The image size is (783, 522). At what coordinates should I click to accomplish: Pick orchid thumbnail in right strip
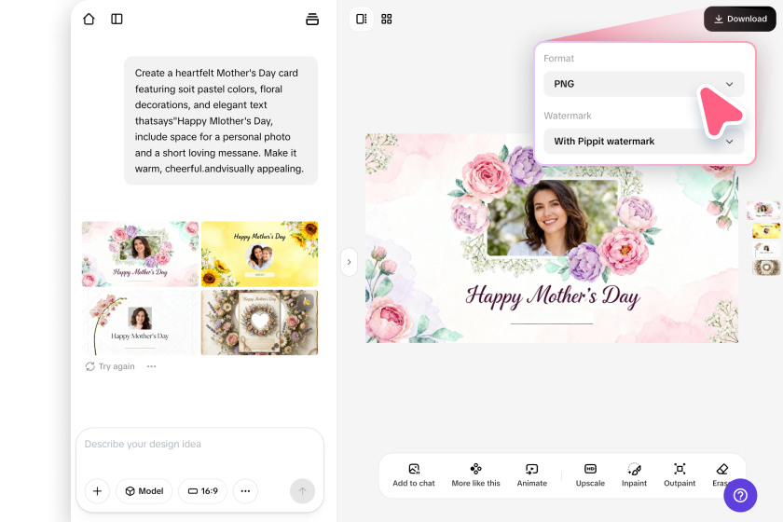coord(766,249)
